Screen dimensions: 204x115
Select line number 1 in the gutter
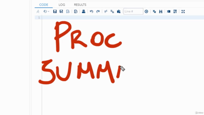click(x=39, y=18)
